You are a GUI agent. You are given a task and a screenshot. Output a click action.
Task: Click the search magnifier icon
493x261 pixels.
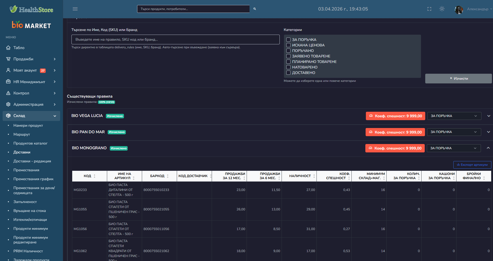[x=255, y=9]
